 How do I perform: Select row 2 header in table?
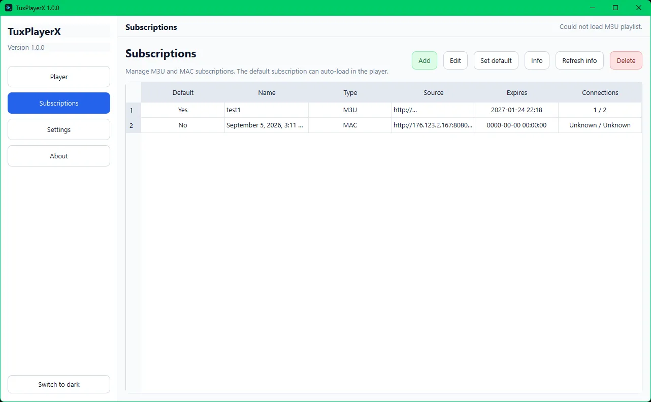[132, 125]
